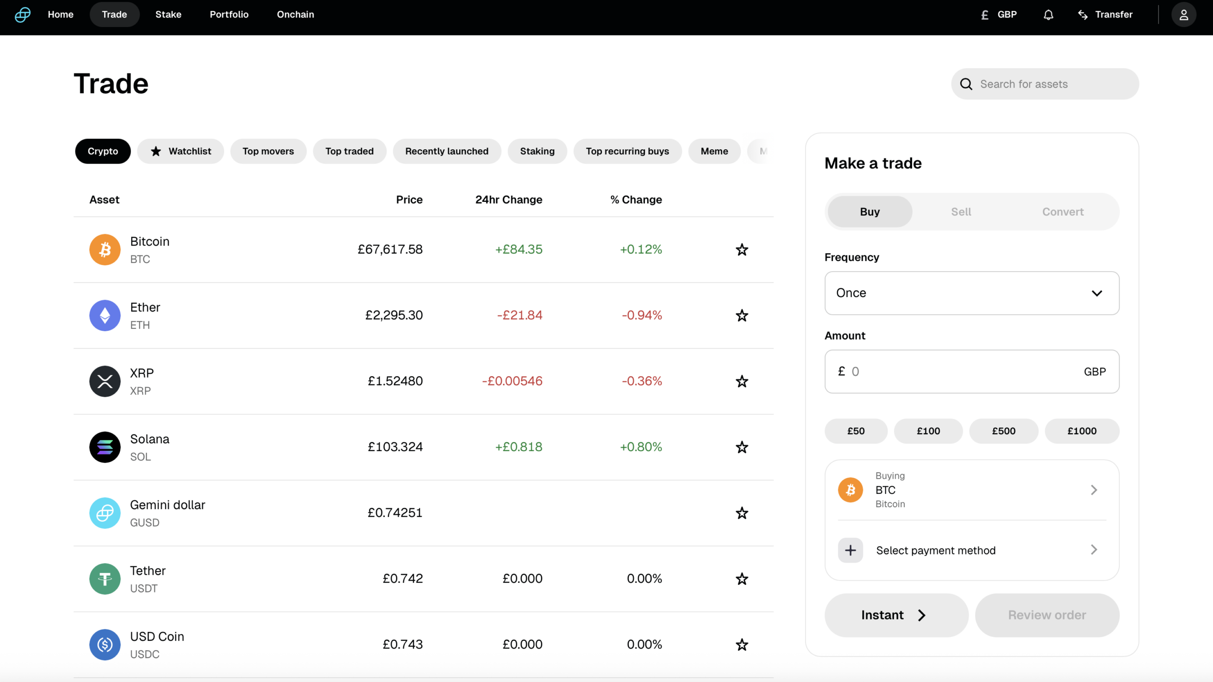The width and height of the screenshot is (1213, 682).
Task: Click the Transfer arrows icon
Action: [1083, 15]
